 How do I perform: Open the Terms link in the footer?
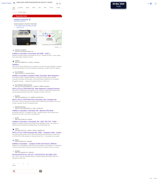151,178
